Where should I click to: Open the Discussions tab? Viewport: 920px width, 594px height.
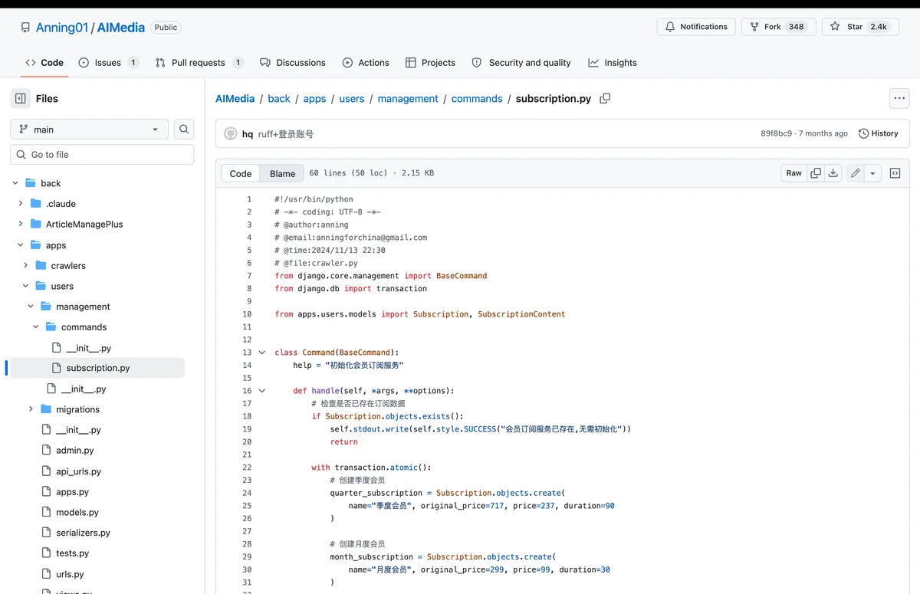pyautogui.click(x=293, y=63)
